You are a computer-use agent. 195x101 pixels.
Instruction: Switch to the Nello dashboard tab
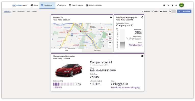(14, 12)
